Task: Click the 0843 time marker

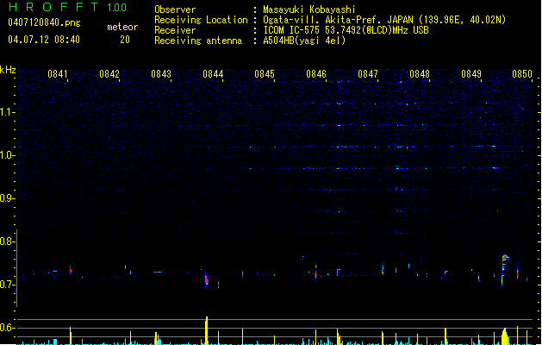Action: [161, 74]
